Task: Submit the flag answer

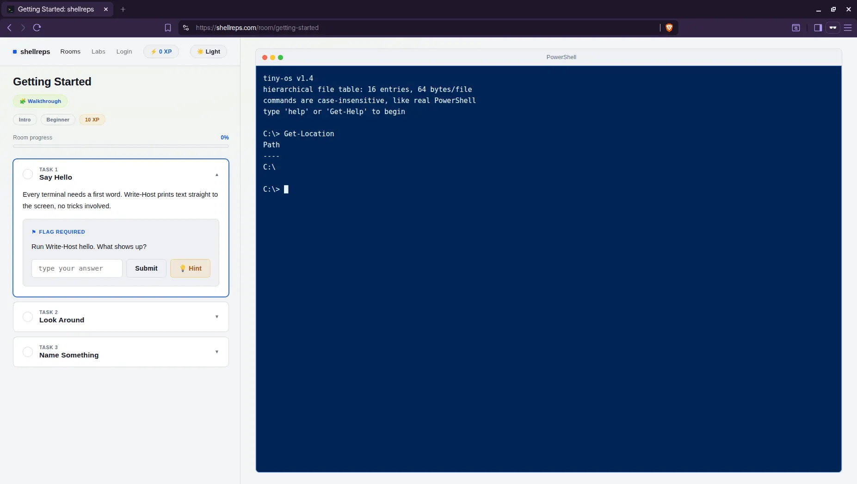Action: tap(146, 268)
